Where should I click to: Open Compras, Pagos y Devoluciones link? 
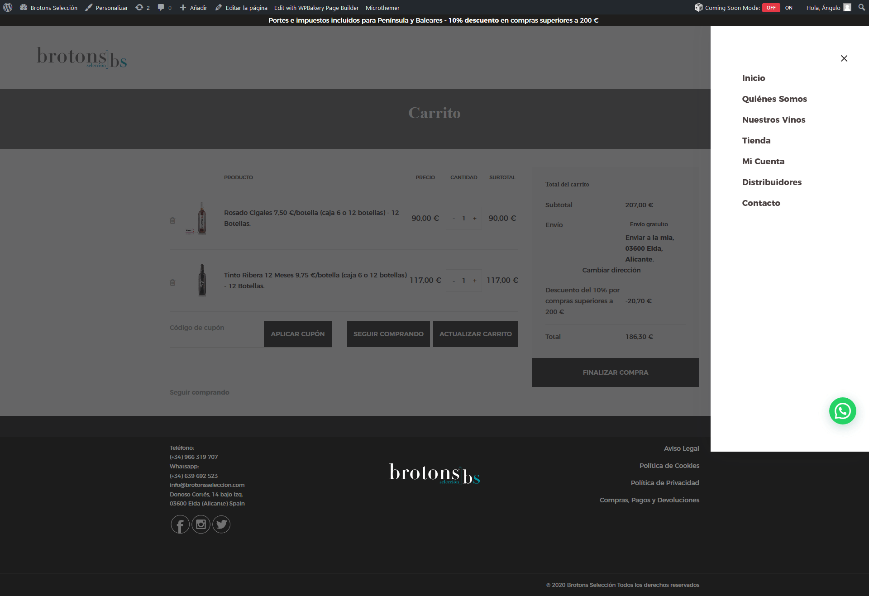tap(649, 500)
